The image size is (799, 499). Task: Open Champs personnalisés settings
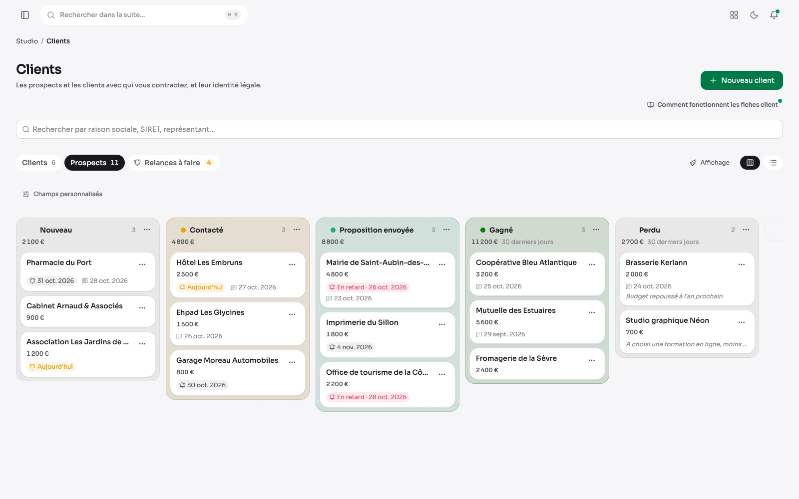tap(62, 194)
